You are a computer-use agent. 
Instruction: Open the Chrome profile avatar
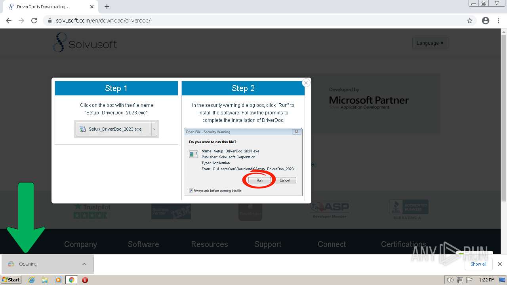pos(486,21)
